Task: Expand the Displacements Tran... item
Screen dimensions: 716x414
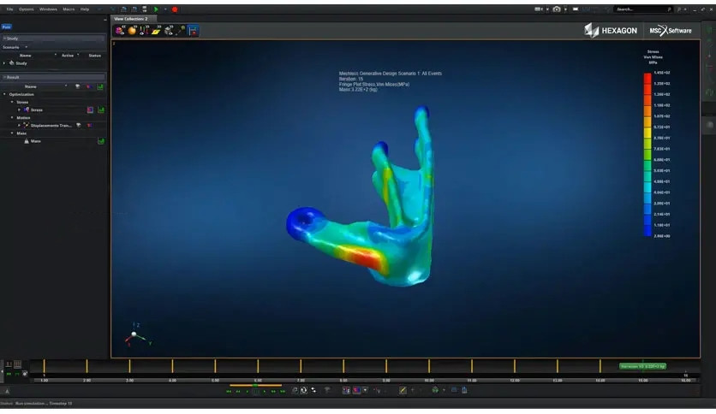Action: tap(19, 126)
